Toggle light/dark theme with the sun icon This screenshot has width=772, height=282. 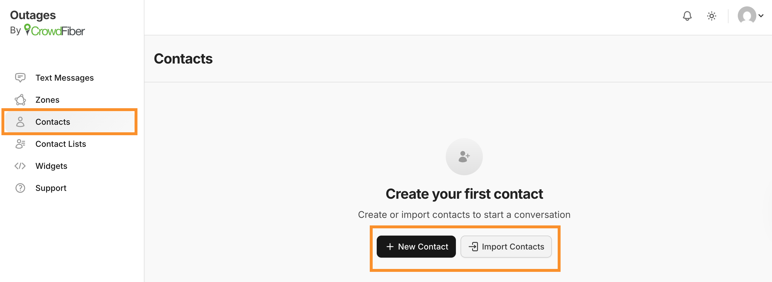pos(711,16)
